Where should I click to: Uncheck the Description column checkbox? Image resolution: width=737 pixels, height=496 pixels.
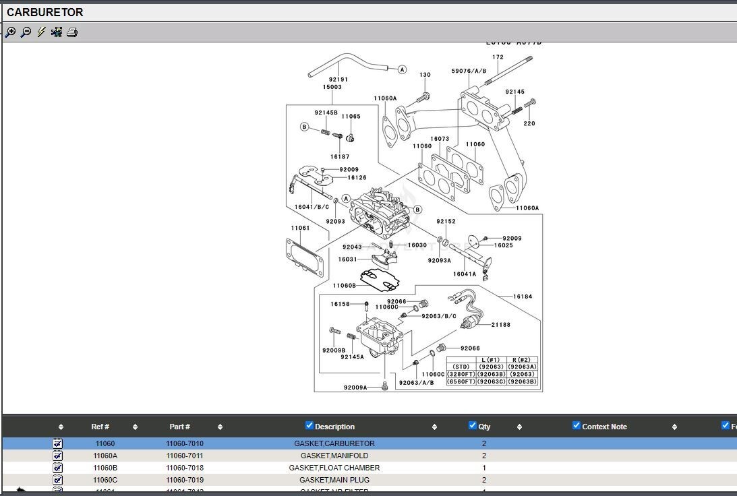pos(309,425)
